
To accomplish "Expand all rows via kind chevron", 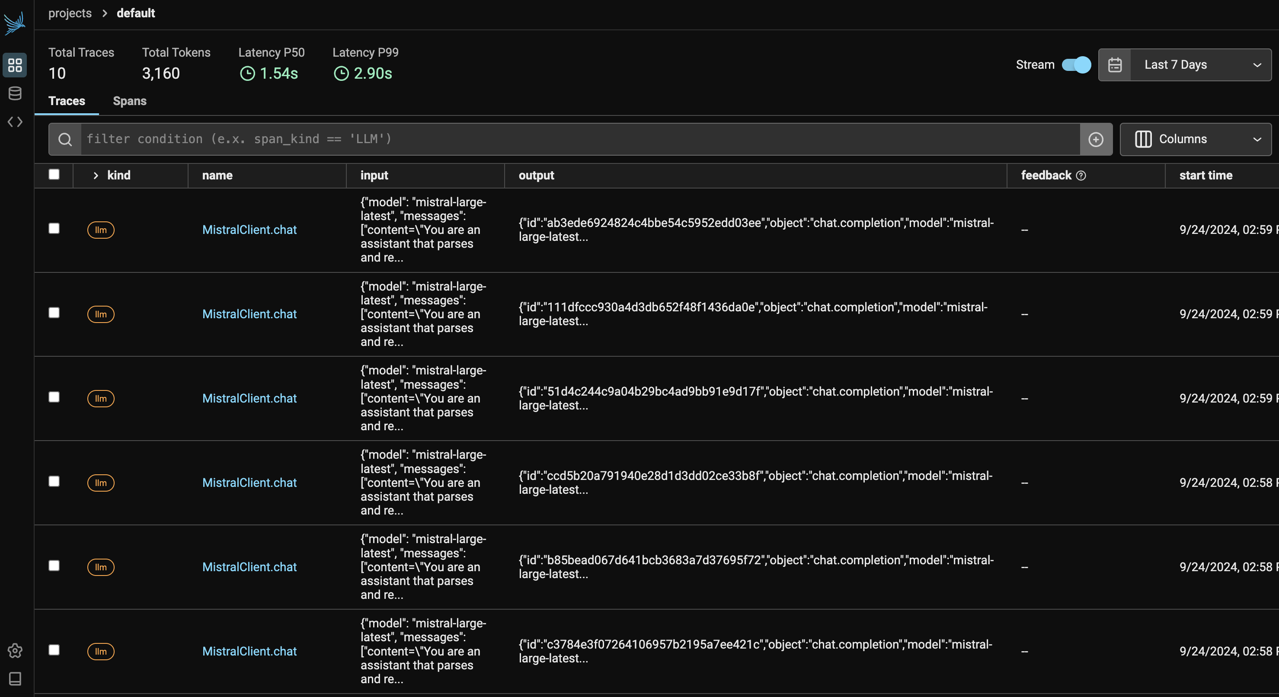I will [96, 175].
